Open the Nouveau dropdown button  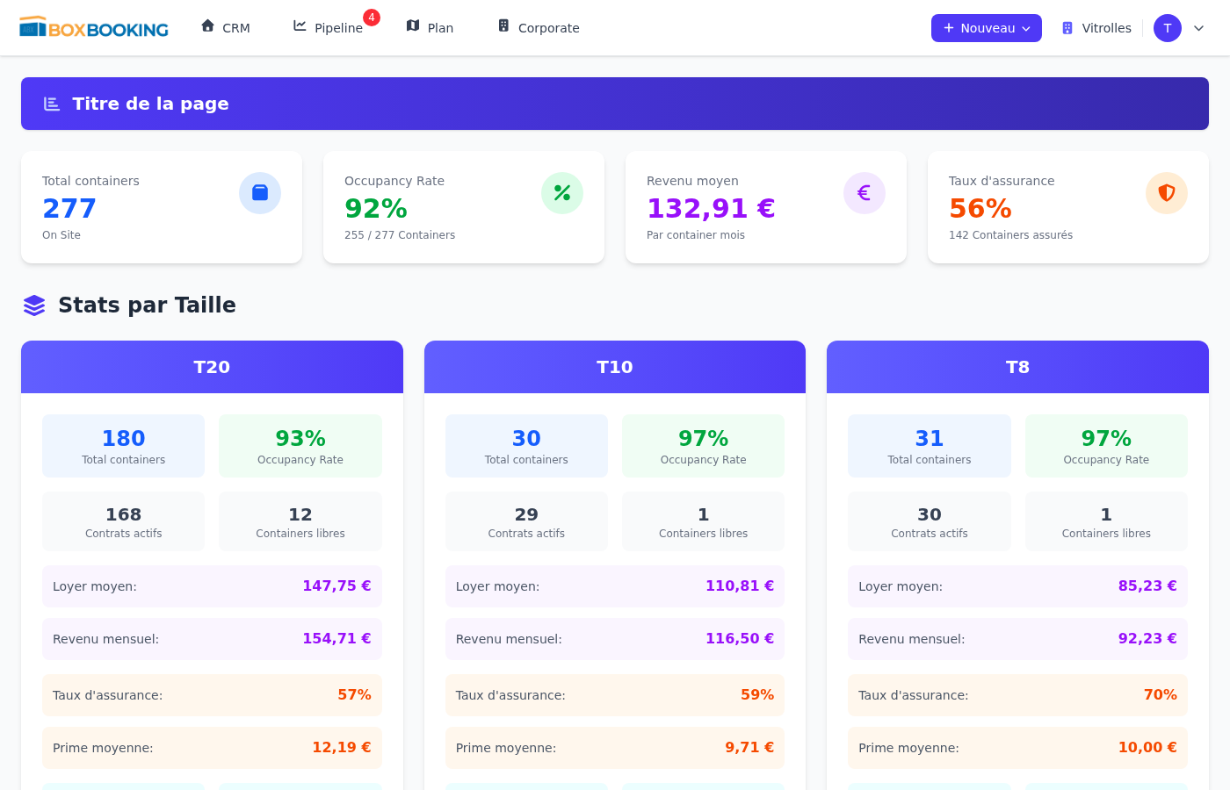[986, 28]
